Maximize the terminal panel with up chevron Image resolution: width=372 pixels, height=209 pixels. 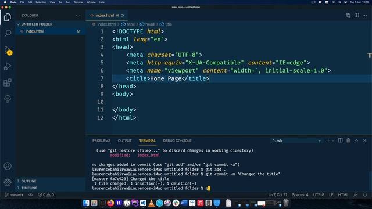tap(356, 140)
